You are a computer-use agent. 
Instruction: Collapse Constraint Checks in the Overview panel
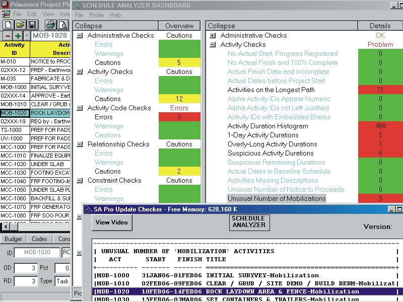(80, 181)
